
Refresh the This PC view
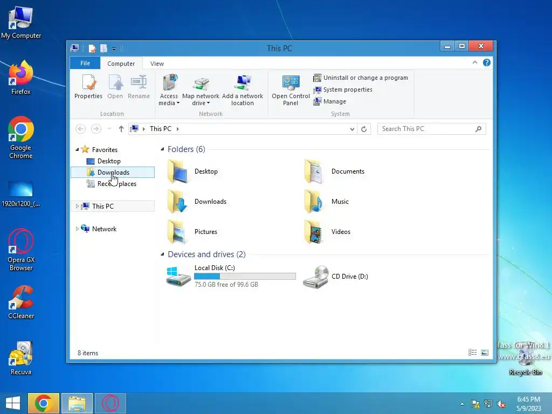tap(364, 129)
